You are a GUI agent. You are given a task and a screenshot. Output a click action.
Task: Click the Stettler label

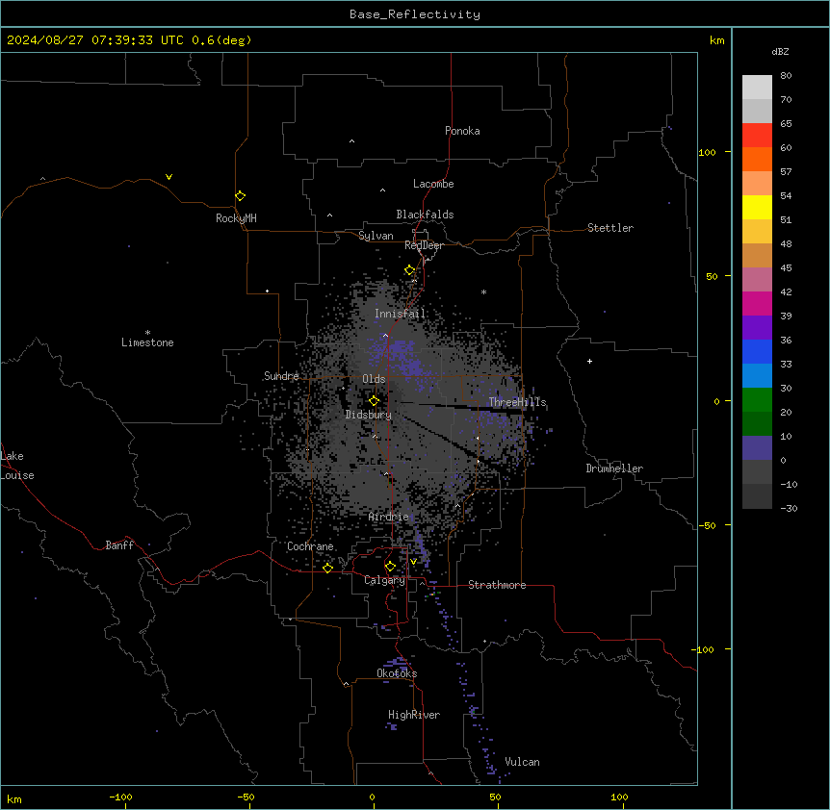tap(610, 228)
